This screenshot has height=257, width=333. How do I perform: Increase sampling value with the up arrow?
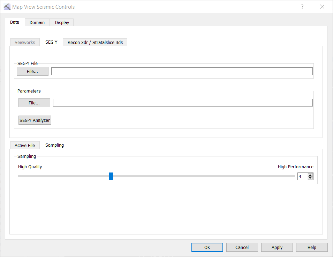(310, 175)
